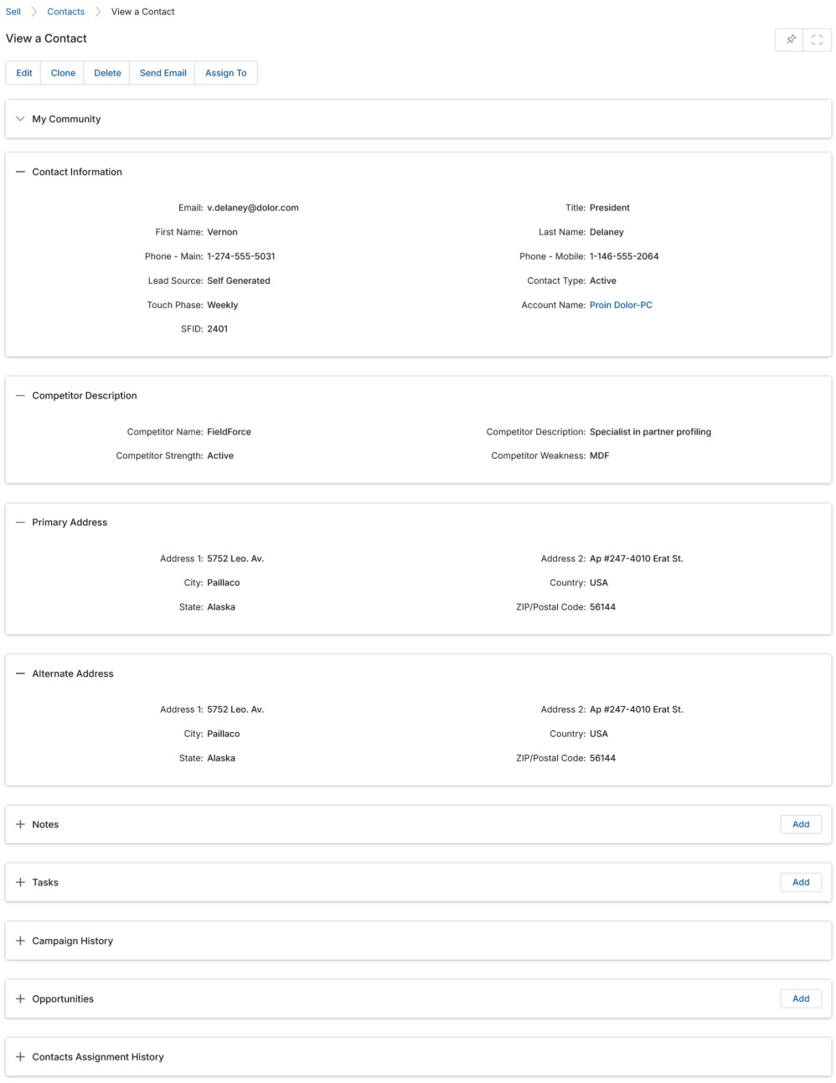Add a new task
Screen dimensions: 836x1083
click(x=801, y=882)
